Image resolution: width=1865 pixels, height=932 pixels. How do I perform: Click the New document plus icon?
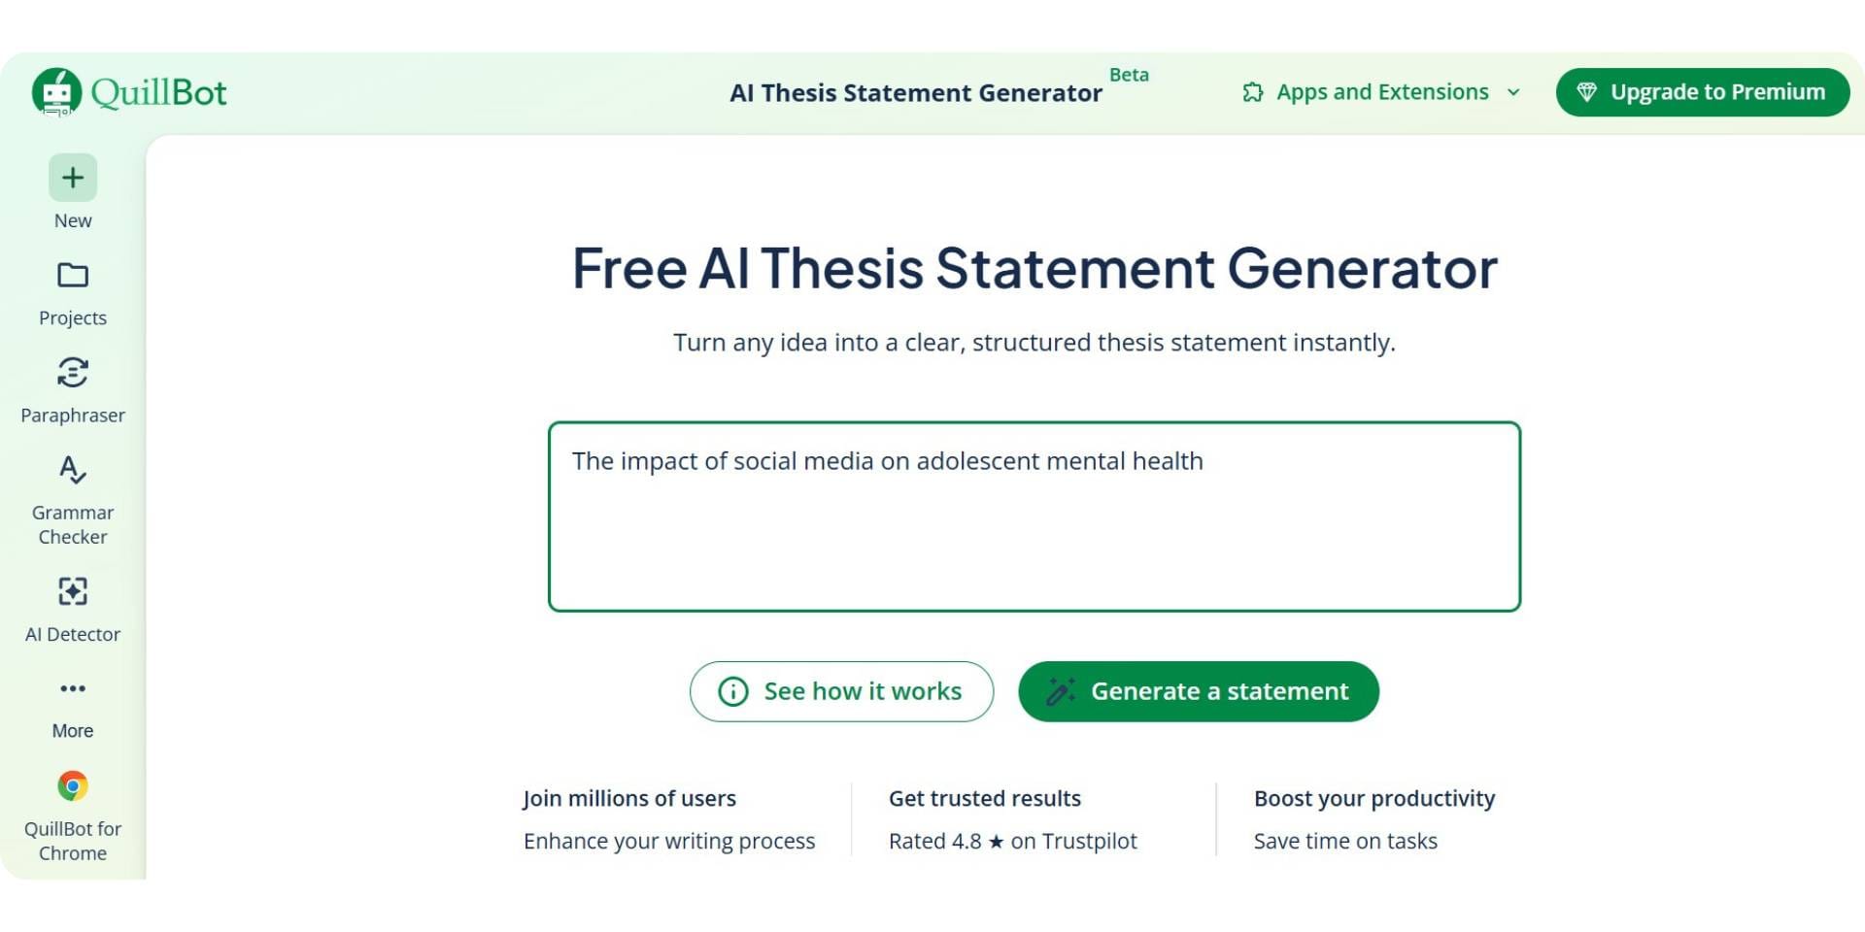pos(72,177)
